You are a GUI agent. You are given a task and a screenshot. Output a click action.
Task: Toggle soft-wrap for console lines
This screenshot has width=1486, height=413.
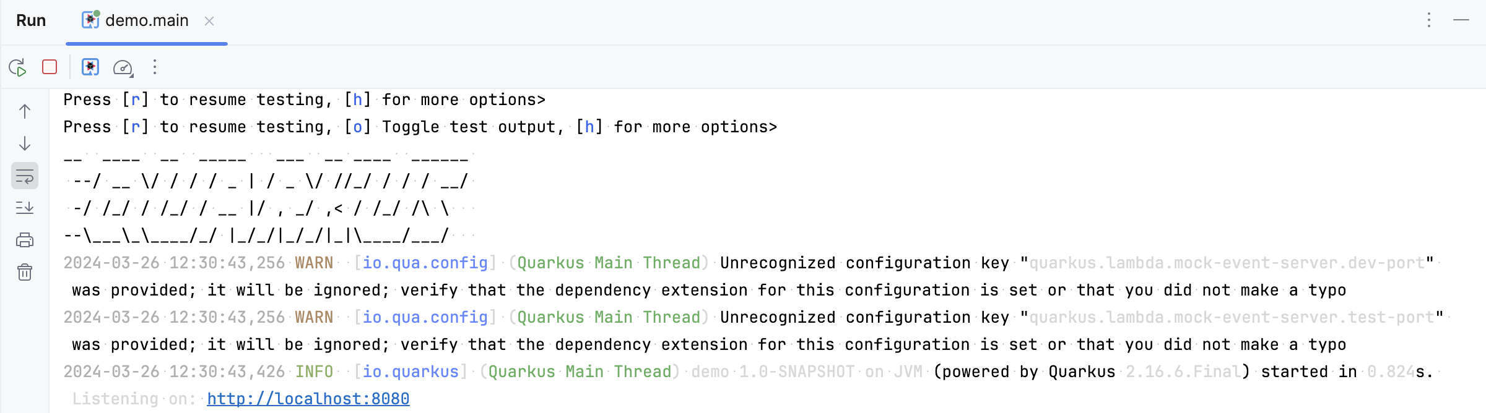pyautogui.click(x=24, y=175)
